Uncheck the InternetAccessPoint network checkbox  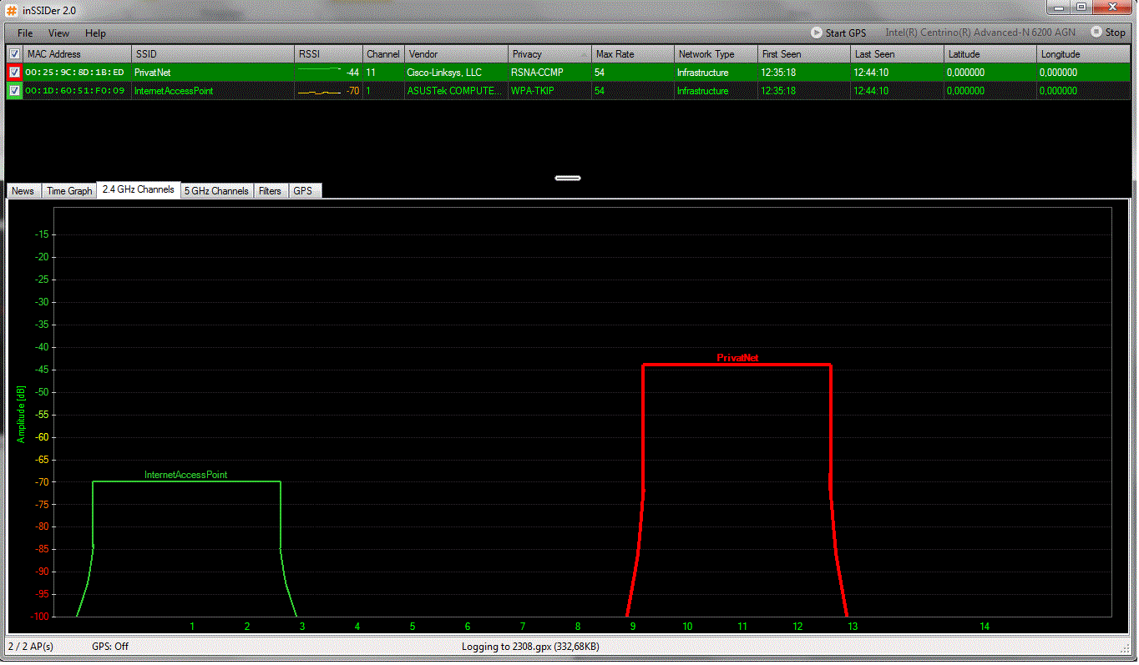click(x=14, y=91)
